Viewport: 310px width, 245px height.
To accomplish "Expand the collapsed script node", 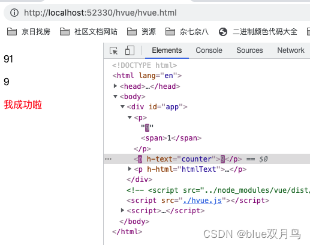I will (122, 210).
